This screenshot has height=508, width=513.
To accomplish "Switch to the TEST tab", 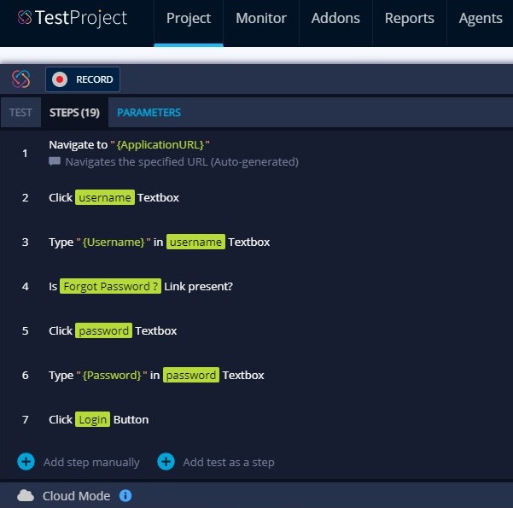I will (20, 113).
